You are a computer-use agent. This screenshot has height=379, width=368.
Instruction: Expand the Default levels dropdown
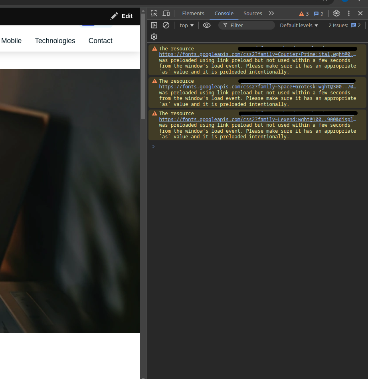pyautogui.click(x=299, y=25)
